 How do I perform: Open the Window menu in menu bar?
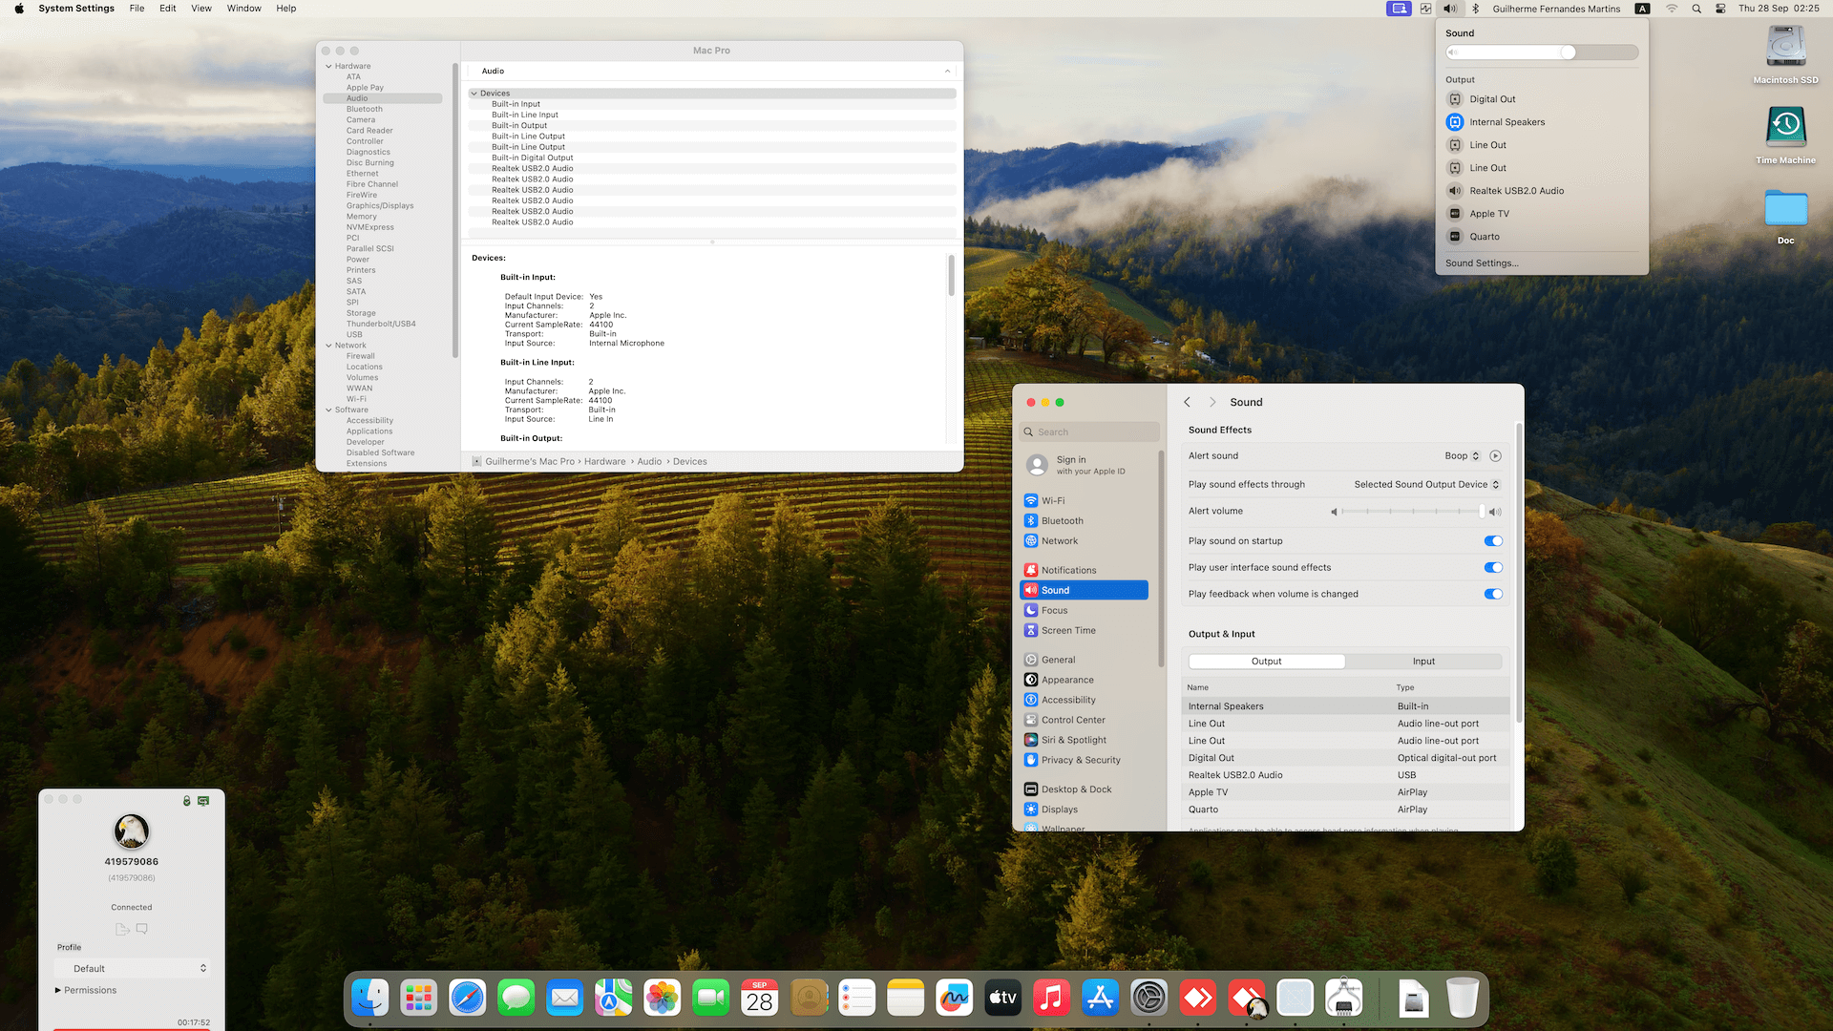click(243, 9)
